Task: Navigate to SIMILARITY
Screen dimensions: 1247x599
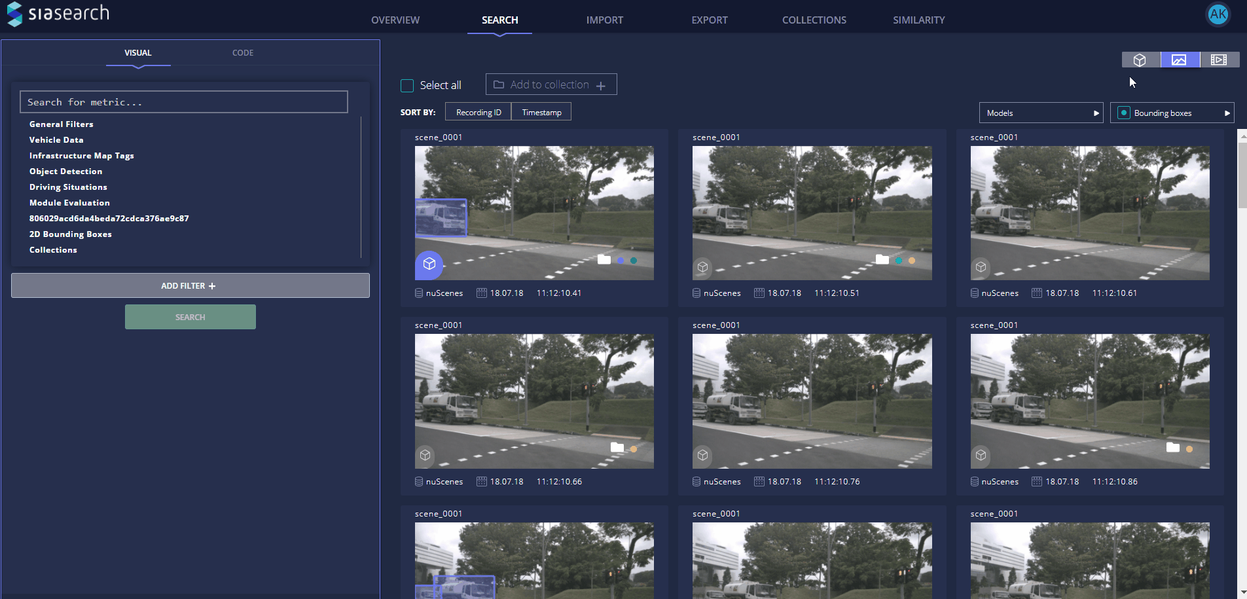Action: point(919,20)
